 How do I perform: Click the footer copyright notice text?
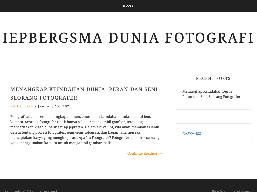pyautogui.click(x=31, y=191)
